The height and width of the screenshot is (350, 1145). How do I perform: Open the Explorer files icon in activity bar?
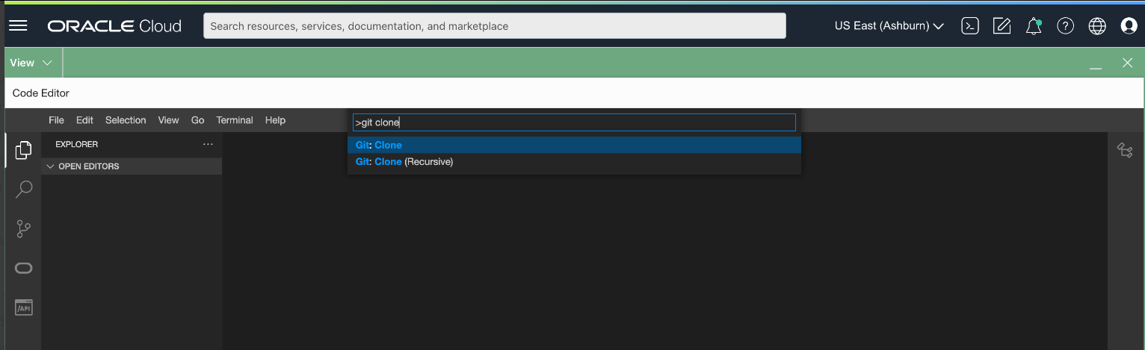click(x=23, y=150)
